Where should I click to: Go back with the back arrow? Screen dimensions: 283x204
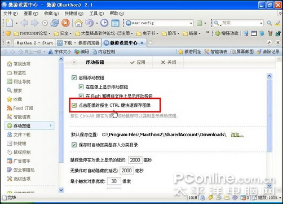tap(24, 23)
